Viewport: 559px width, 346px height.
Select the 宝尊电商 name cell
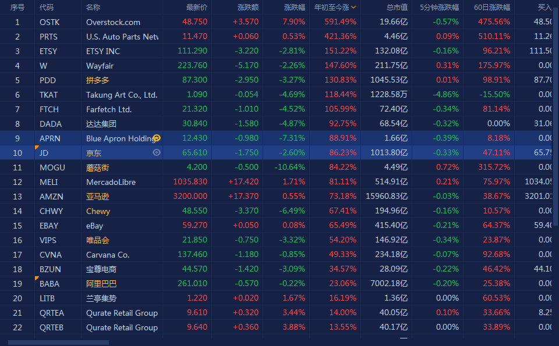(101, 269)
